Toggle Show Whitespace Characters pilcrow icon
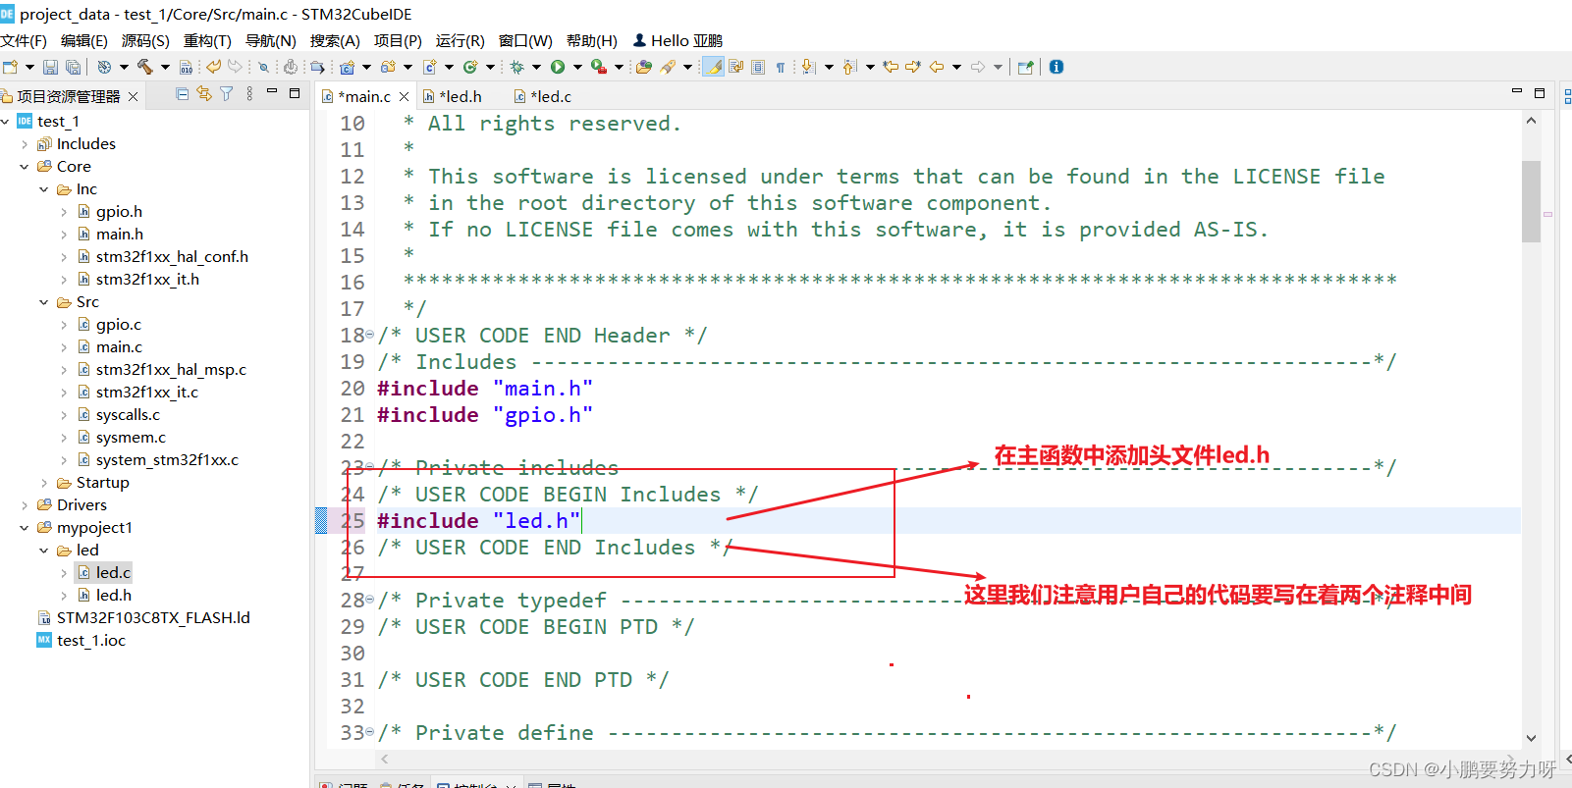This screenshot has width=1572, height=788. pos(781,67)
